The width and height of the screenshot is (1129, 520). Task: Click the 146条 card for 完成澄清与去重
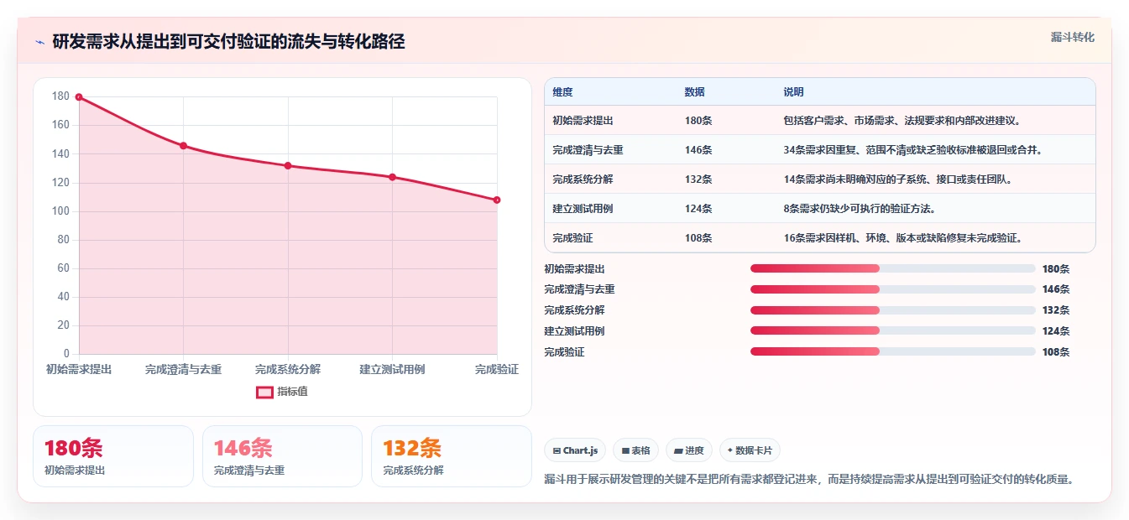point(282,456)
